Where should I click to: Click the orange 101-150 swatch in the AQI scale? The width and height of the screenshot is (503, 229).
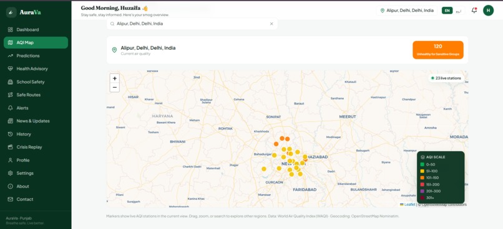pyautogui.click(x=422, y=178)
